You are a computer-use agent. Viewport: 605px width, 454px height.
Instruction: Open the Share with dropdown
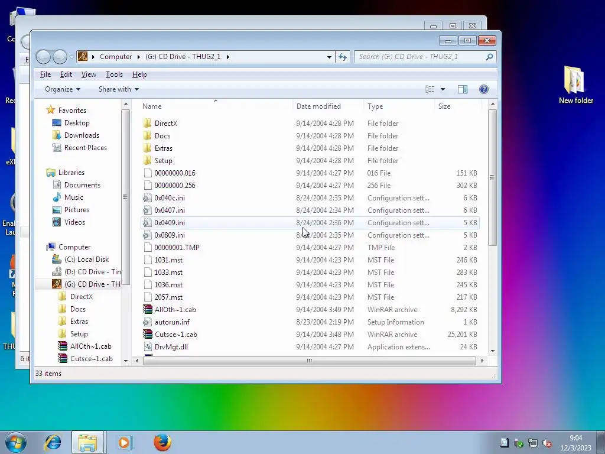pyautogui.click(x=118, y=89)
